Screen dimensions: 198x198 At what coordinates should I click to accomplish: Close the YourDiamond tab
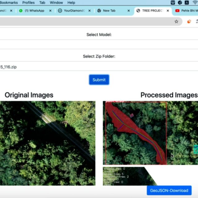coord(90,11)
